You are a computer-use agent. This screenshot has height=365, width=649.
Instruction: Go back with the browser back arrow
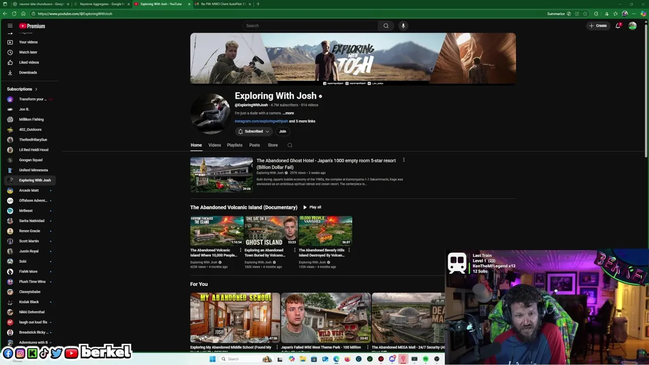tap(5, 14)
